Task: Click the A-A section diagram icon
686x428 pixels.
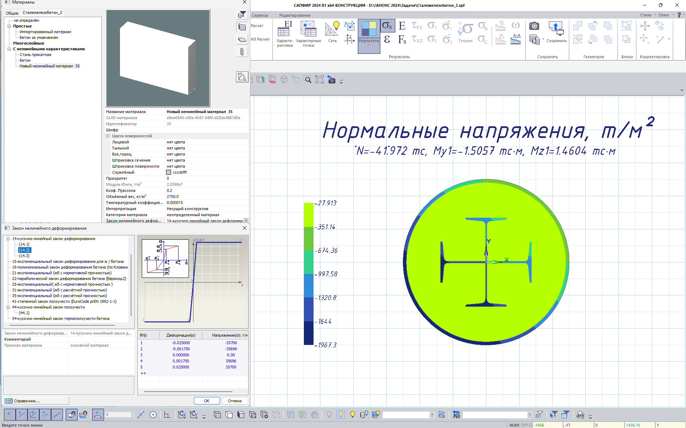Action: 516,39
